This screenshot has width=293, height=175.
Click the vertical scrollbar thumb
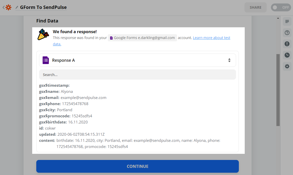pos(278,90)
